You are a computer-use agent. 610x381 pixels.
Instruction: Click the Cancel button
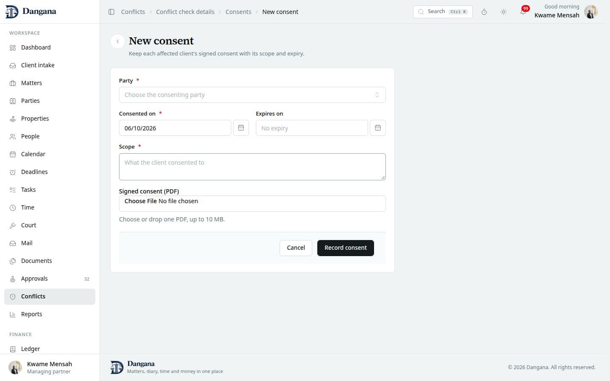pyautogui.click(x=296, y=248)
